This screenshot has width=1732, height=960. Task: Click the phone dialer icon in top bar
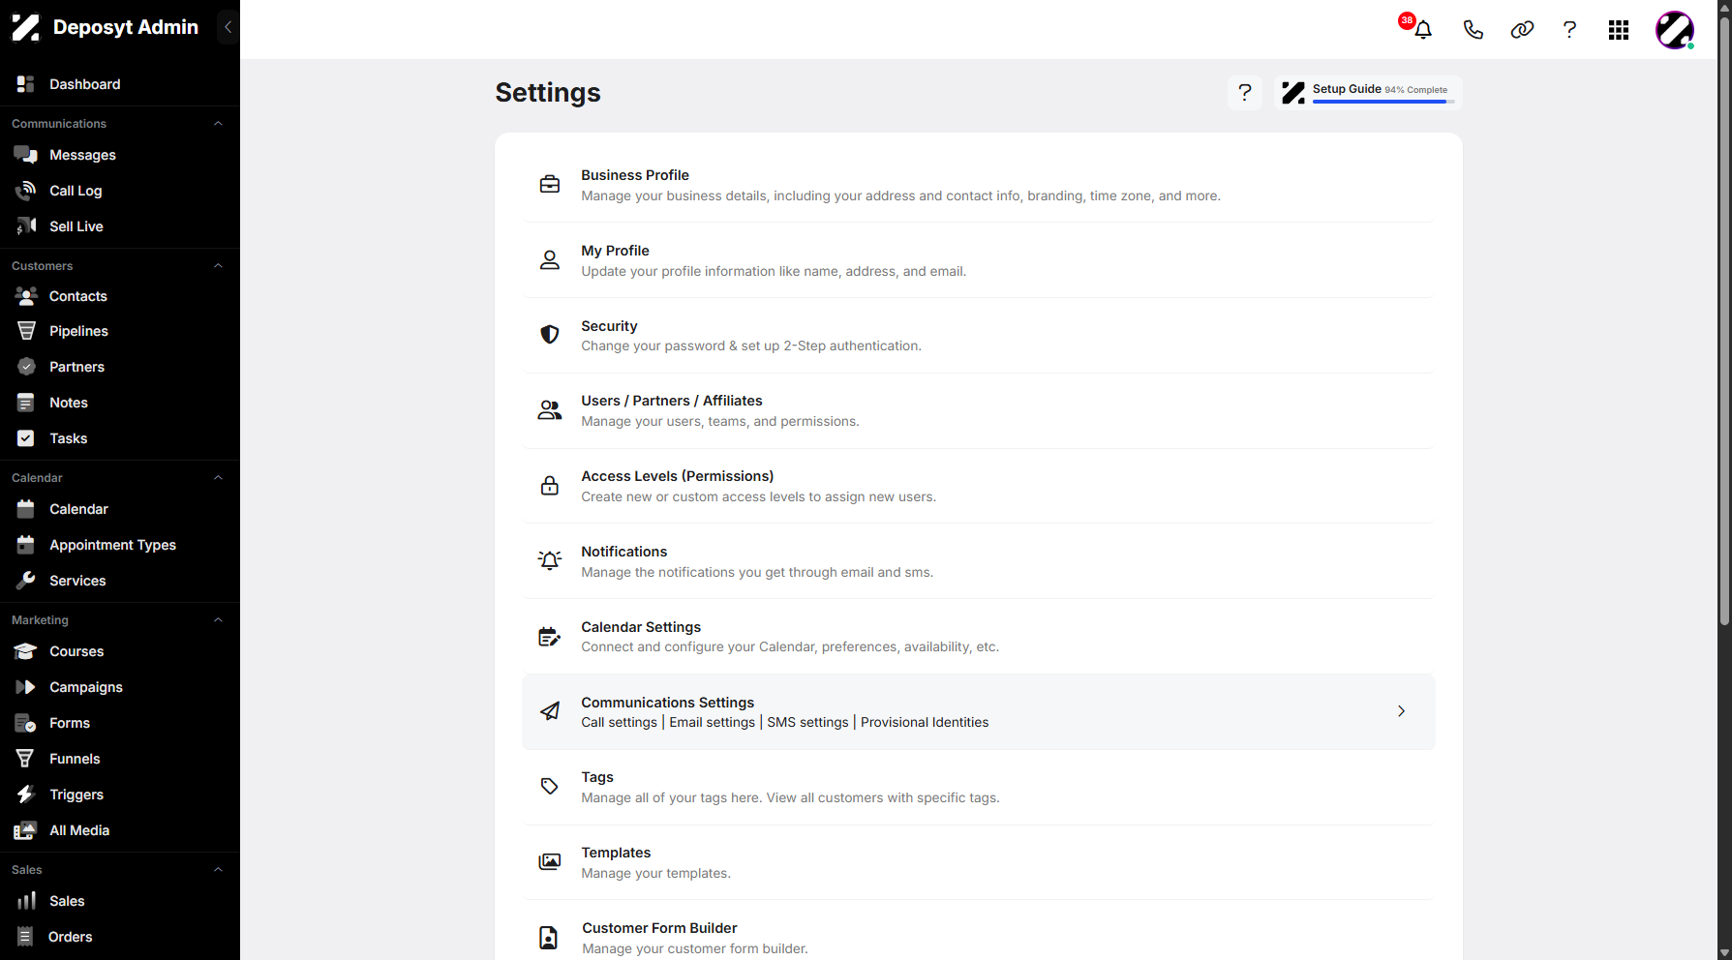(x=1473, y=30)
